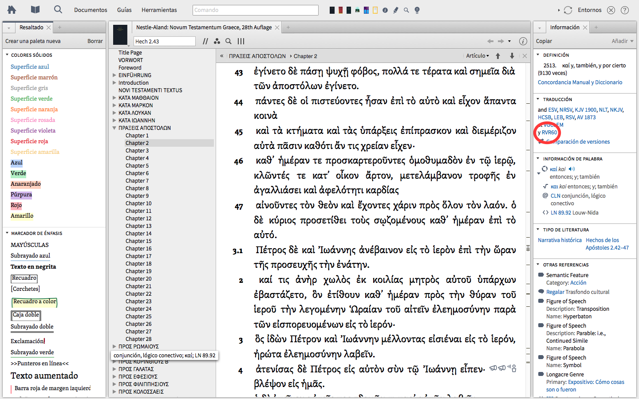Open parallel resources double-slash icon
The image size is (639, 399).
pos(205,41)
